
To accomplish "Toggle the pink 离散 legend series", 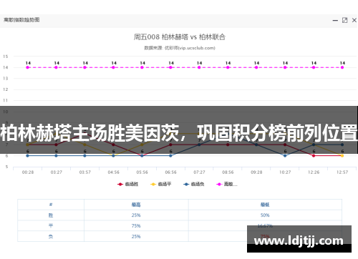I will coord(226,184).
